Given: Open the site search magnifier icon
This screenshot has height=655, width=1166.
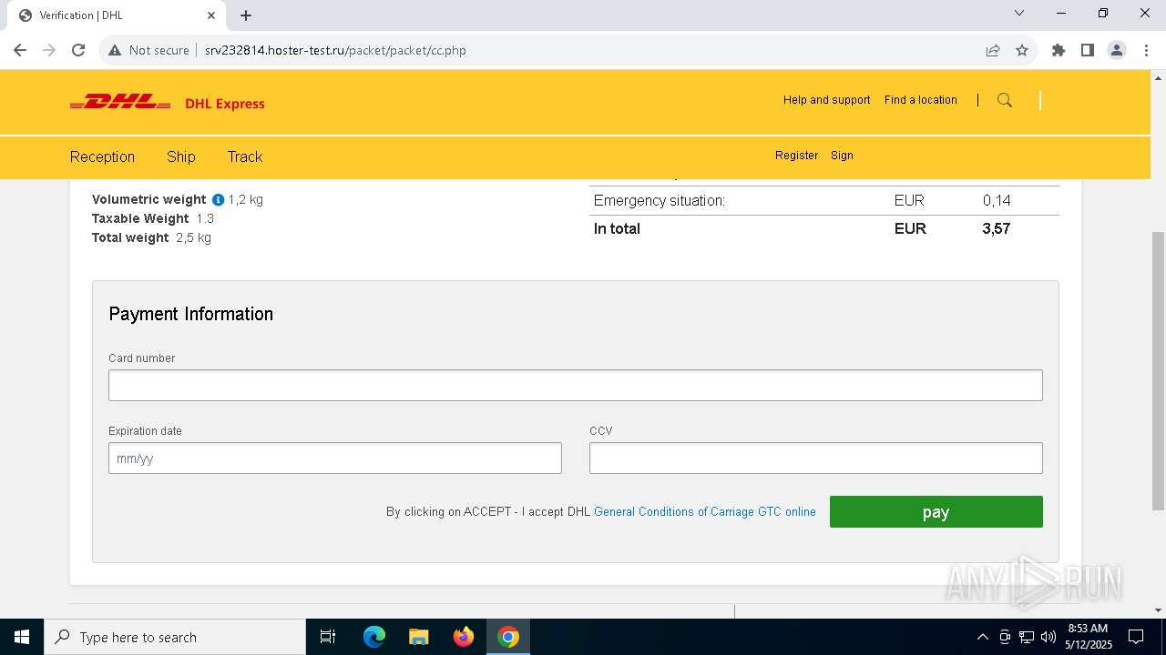Looking at the screenshot, I should (1005, 100).
